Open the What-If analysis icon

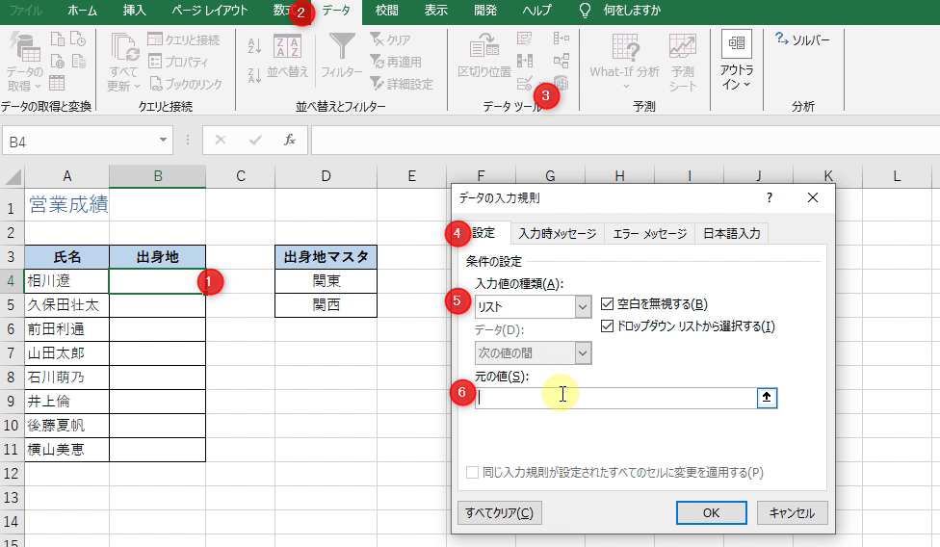click(x=625, y=48)
